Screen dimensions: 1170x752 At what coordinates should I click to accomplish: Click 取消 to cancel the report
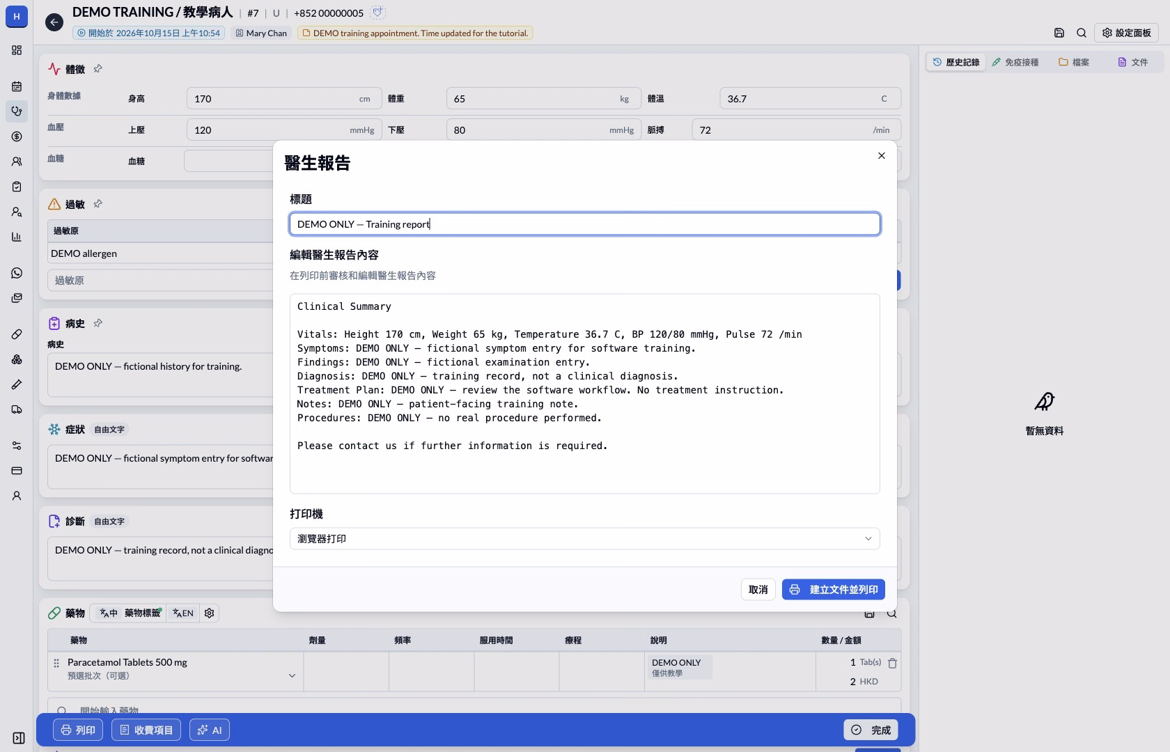point(758,590)
